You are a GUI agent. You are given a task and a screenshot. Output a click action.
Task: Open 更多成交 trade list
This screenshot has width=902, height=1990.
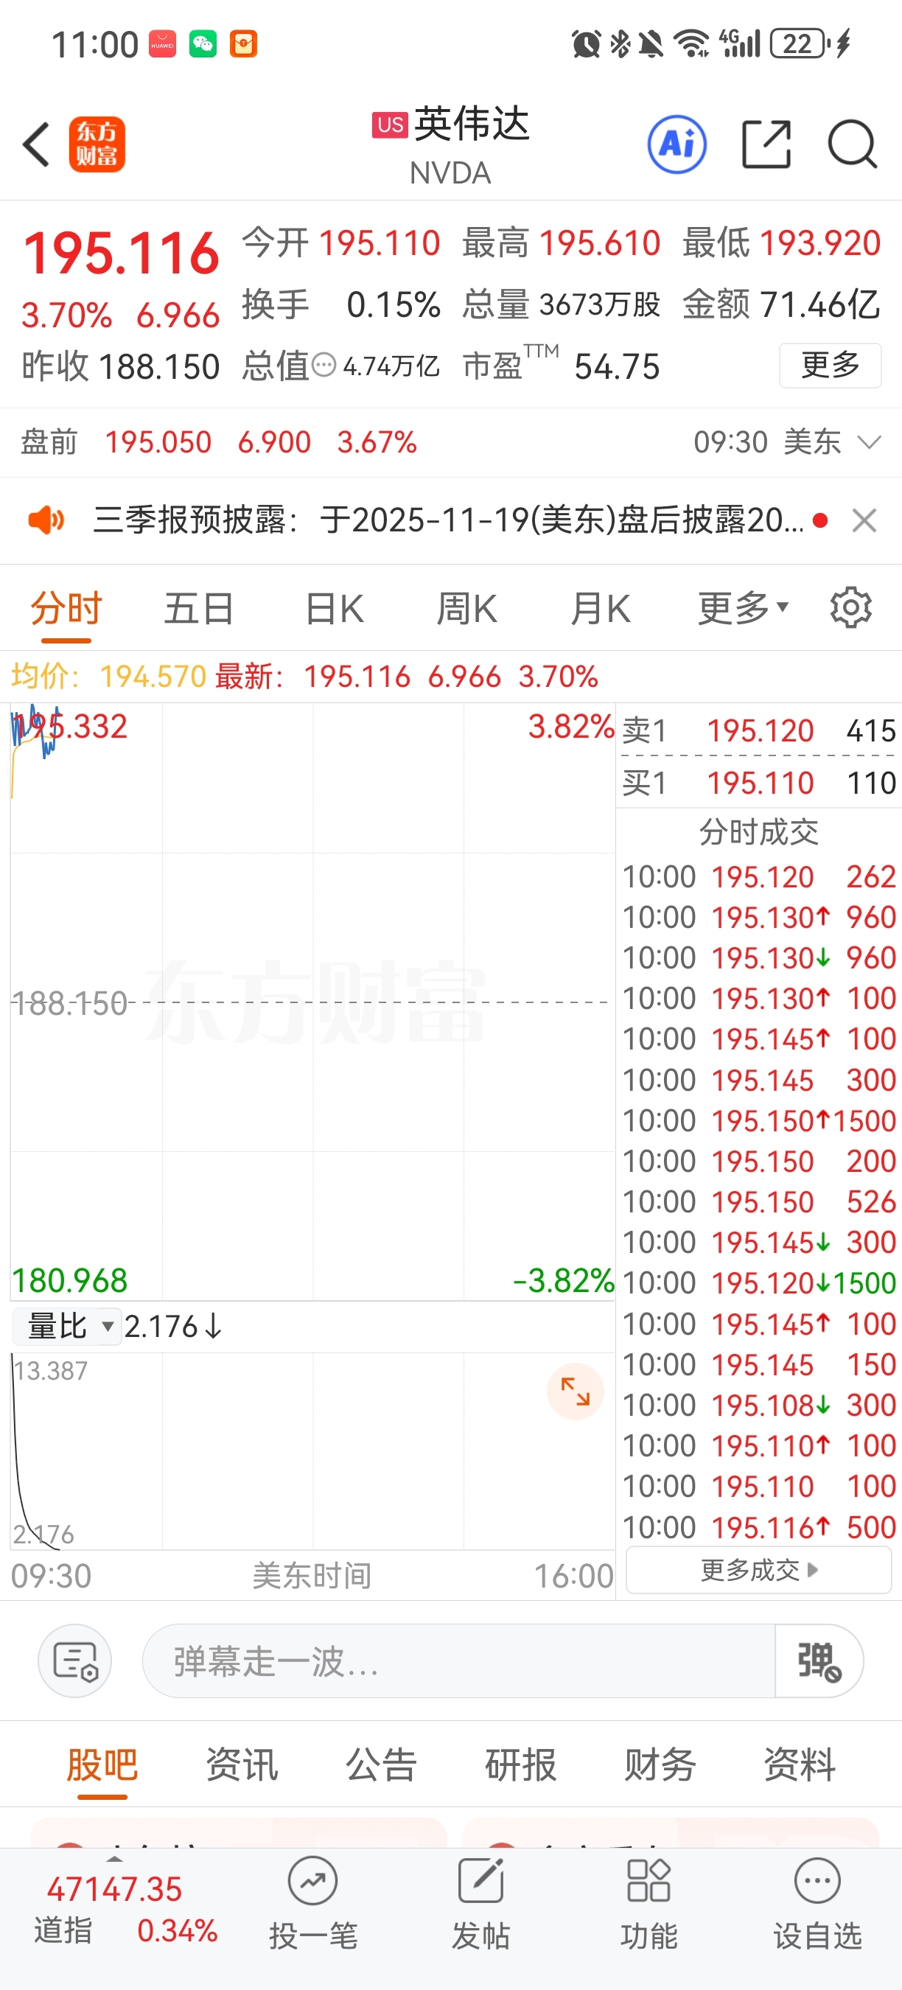click(x=758, y=1570)
